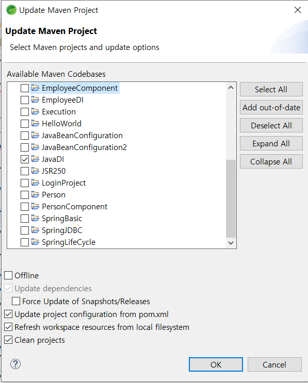Check the SpringJDBC checkbox
This screenshot has height=383, width=308.
[x=25, y=230]
